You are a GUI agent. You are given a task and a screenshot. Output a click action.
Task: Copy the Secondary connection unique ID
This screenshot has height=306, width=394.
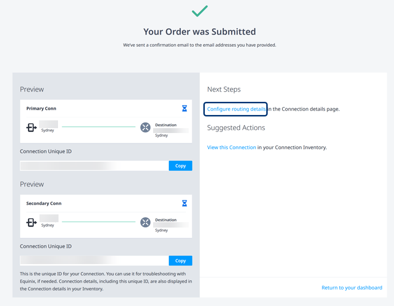pyautogui.click(x=180, y=261)
